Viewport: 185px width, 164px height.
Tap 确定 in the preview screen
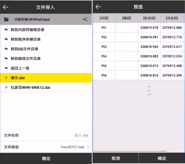(x=162, y=158)
